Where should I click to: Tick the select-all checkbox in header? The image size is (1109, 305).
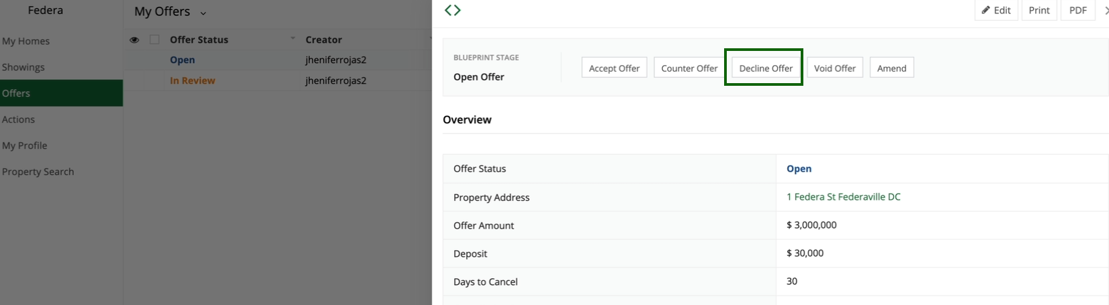pos(154,40)
